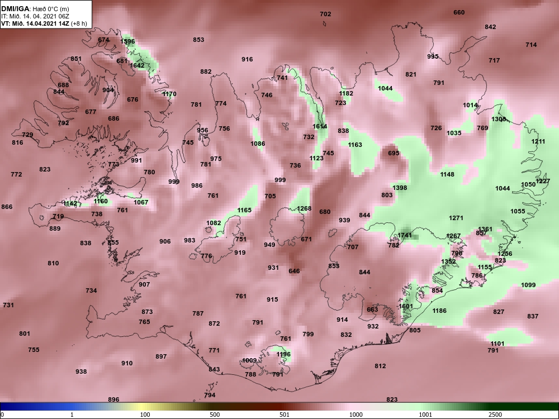Select the color scale label 501
559x419 pixels.
284,415
